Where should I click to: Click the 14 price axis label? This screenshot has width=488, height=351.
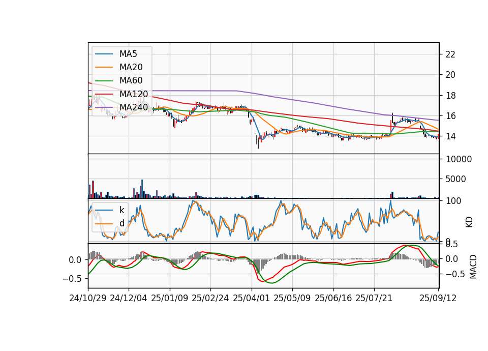coord(450,136)
